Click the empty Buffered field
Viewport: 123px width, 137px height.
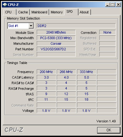click(x=107, y=43)
